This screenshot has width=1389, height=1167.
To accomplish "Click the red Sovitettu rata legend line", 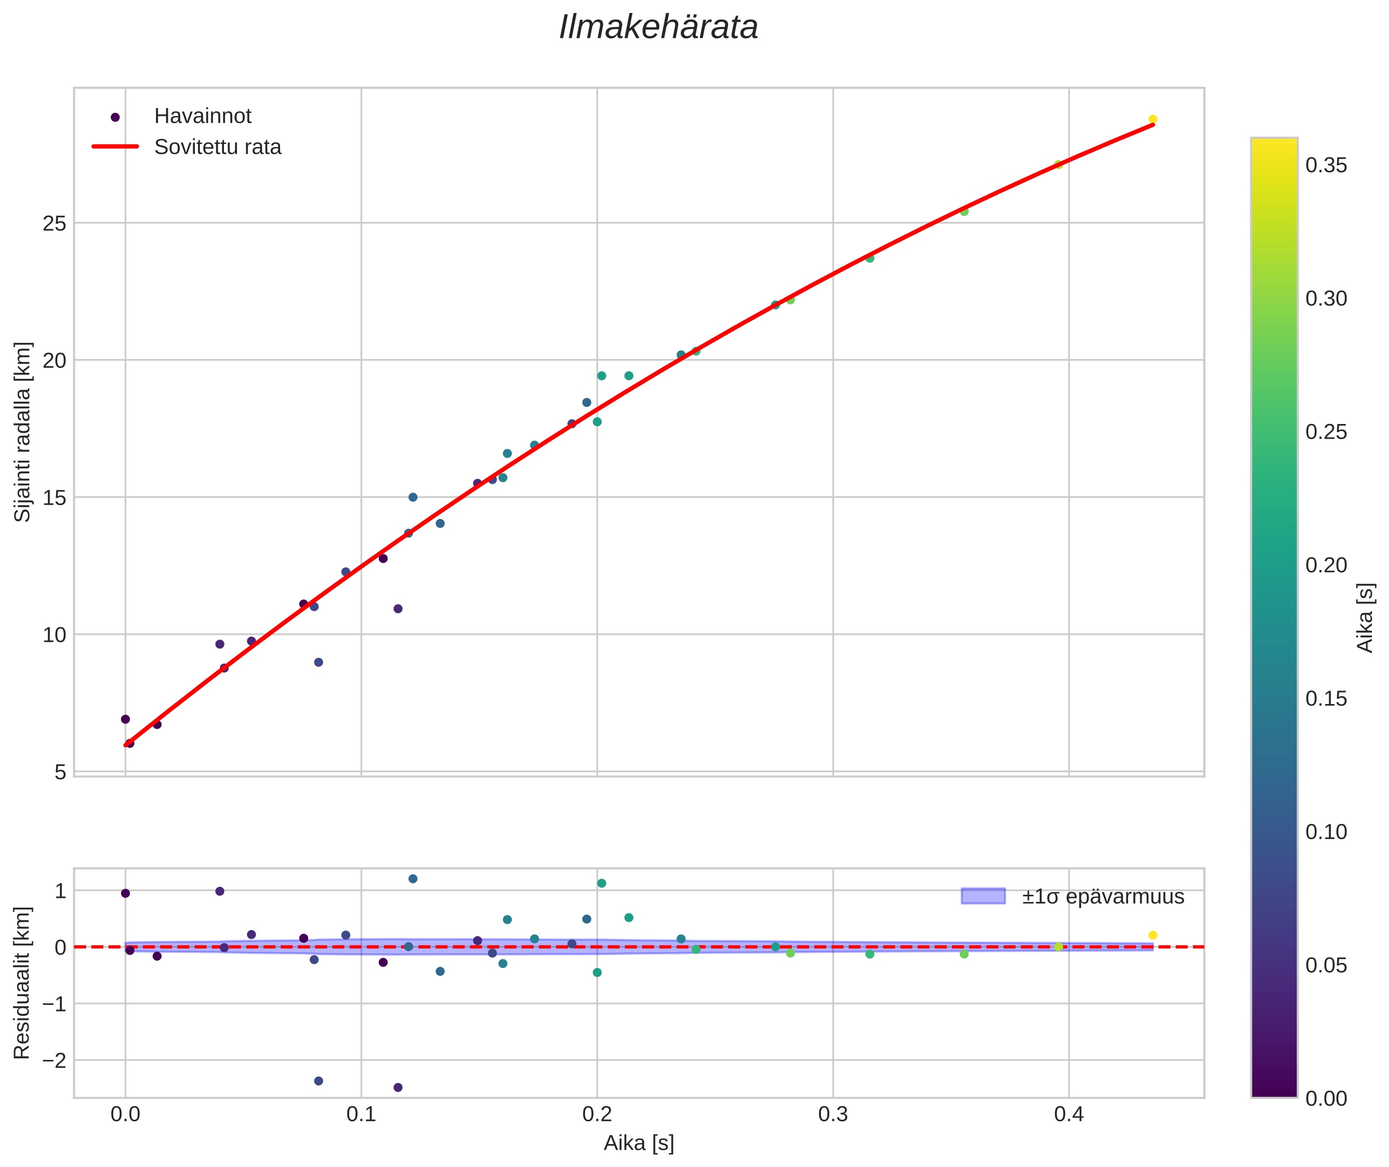I will (x=115, y=147).
